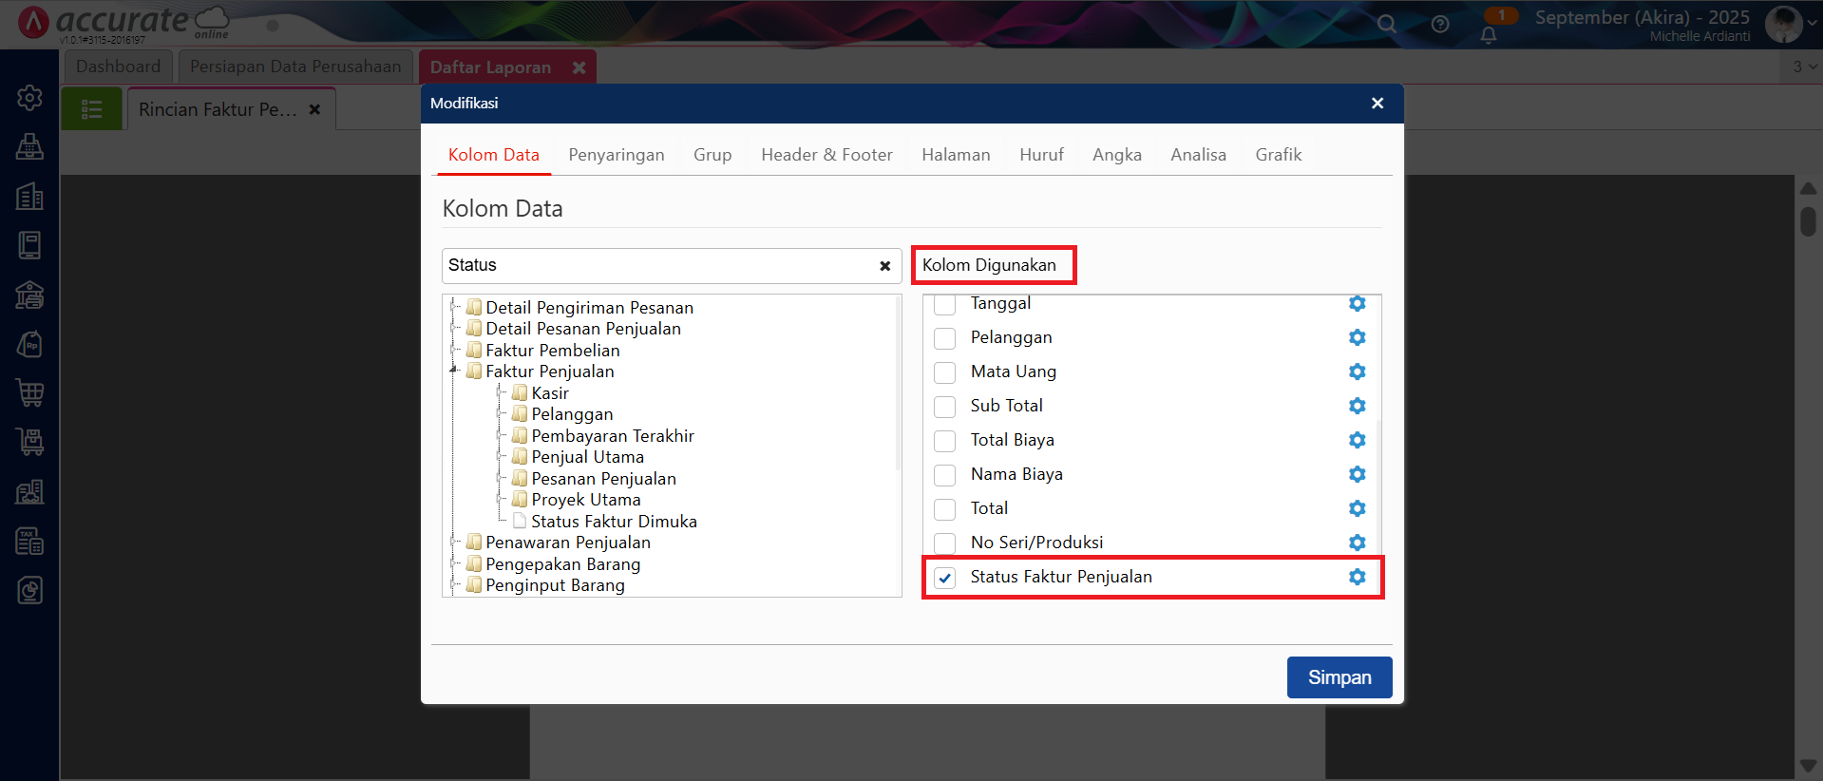This screenshot has width=1823, height=781.
Task: Uncheck Status Faktur Penjualan checkbox
Action: click(944, 578)
